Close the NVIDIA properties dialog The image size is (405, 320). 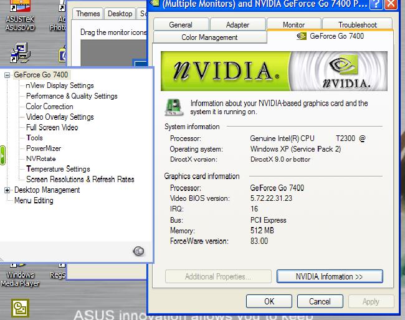391,4
